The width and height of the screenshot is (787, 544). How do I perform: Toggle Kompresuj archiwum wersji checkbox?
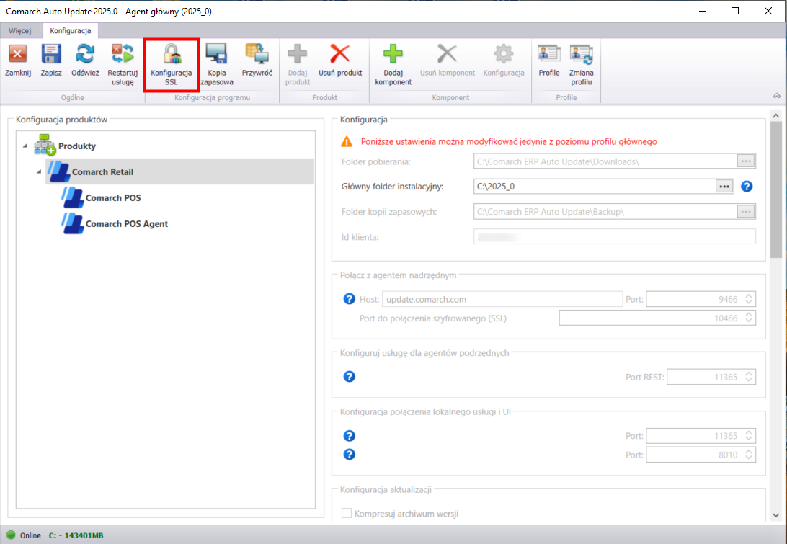[347, 514]
